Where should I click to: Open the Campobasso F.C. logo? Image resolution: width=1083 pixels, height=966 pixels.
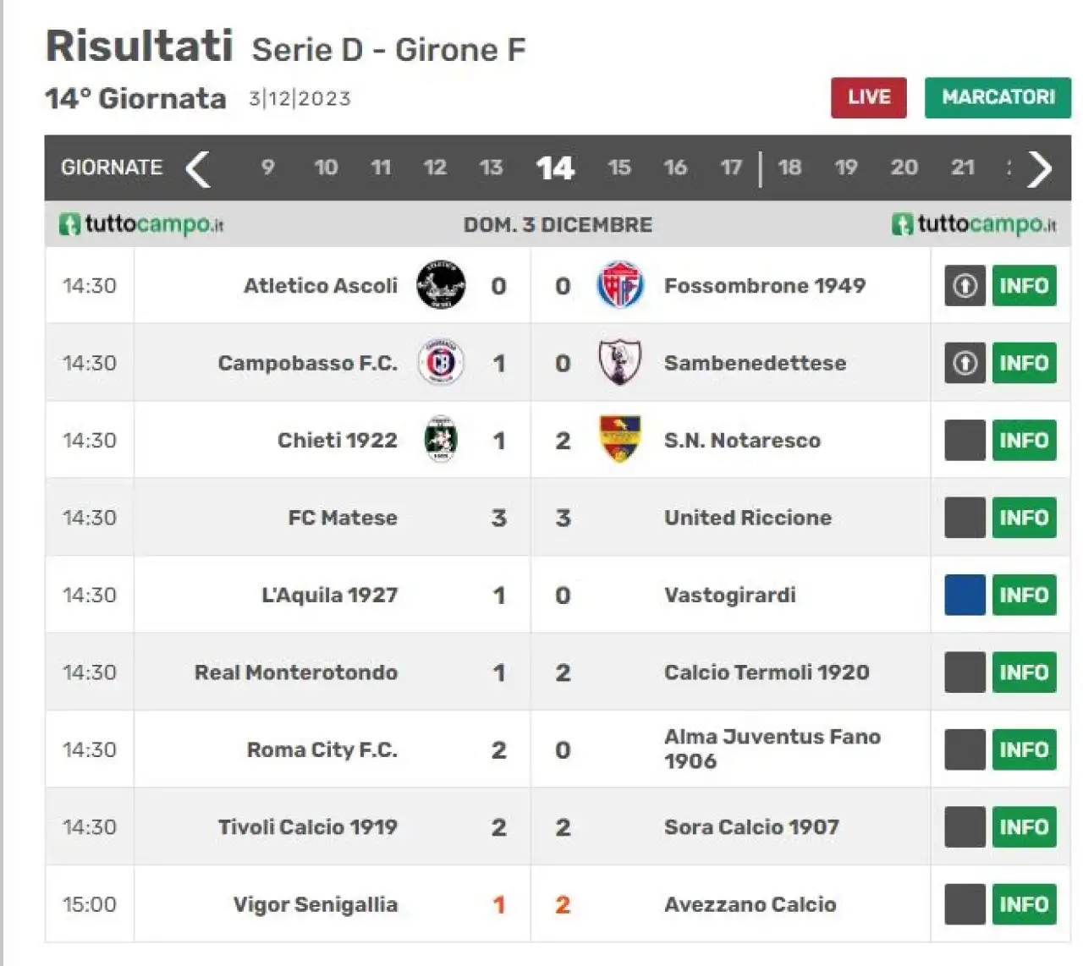pyautogui.click(x=441, y=363)
